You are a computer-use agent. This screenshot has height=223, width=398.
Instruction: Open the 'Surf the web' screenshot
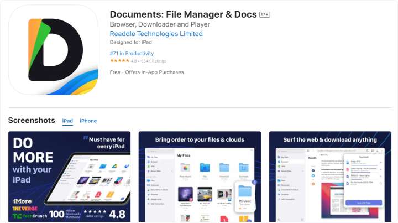(x=330, y=177)
